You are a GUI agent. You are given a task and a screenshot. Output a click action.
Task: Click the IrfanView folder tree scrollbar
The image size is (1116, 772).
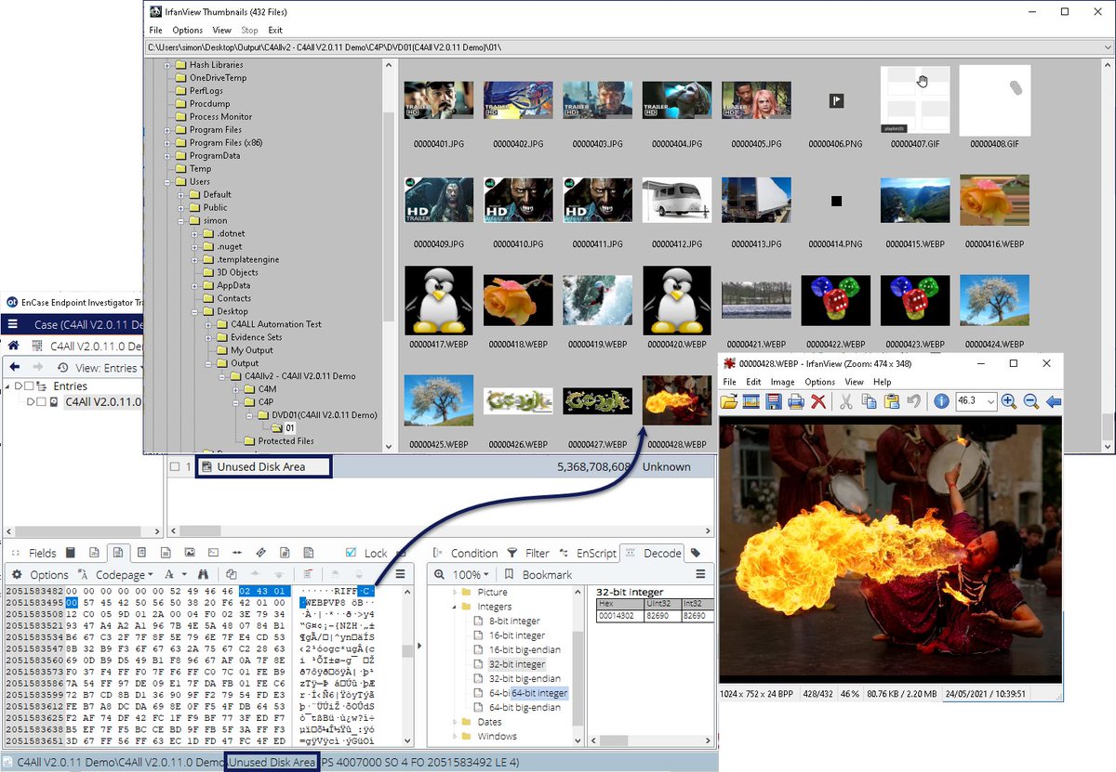389,254
